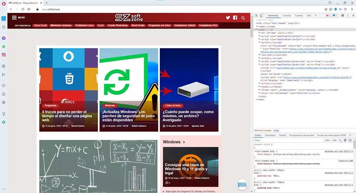Expand the div id="app" node

click(259, 33)
